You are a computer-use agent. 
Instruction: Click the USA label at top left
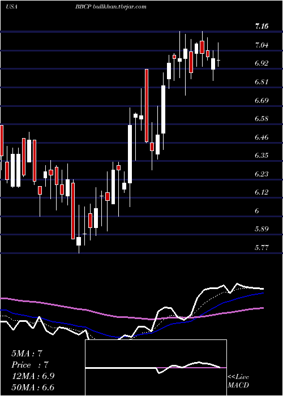point(11,7)
